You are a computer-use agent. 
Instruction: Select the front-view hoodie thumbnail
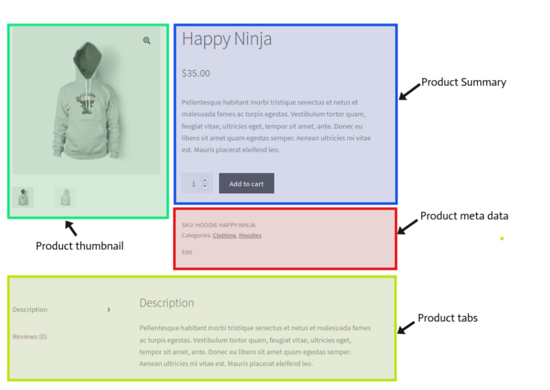tap(23, 197)
